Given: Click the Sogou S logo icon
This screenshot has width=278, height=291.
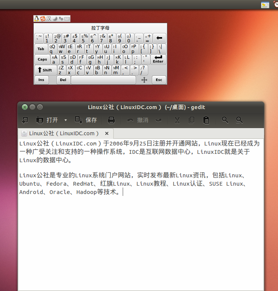Looking at the screenshot, I should 43,19.
